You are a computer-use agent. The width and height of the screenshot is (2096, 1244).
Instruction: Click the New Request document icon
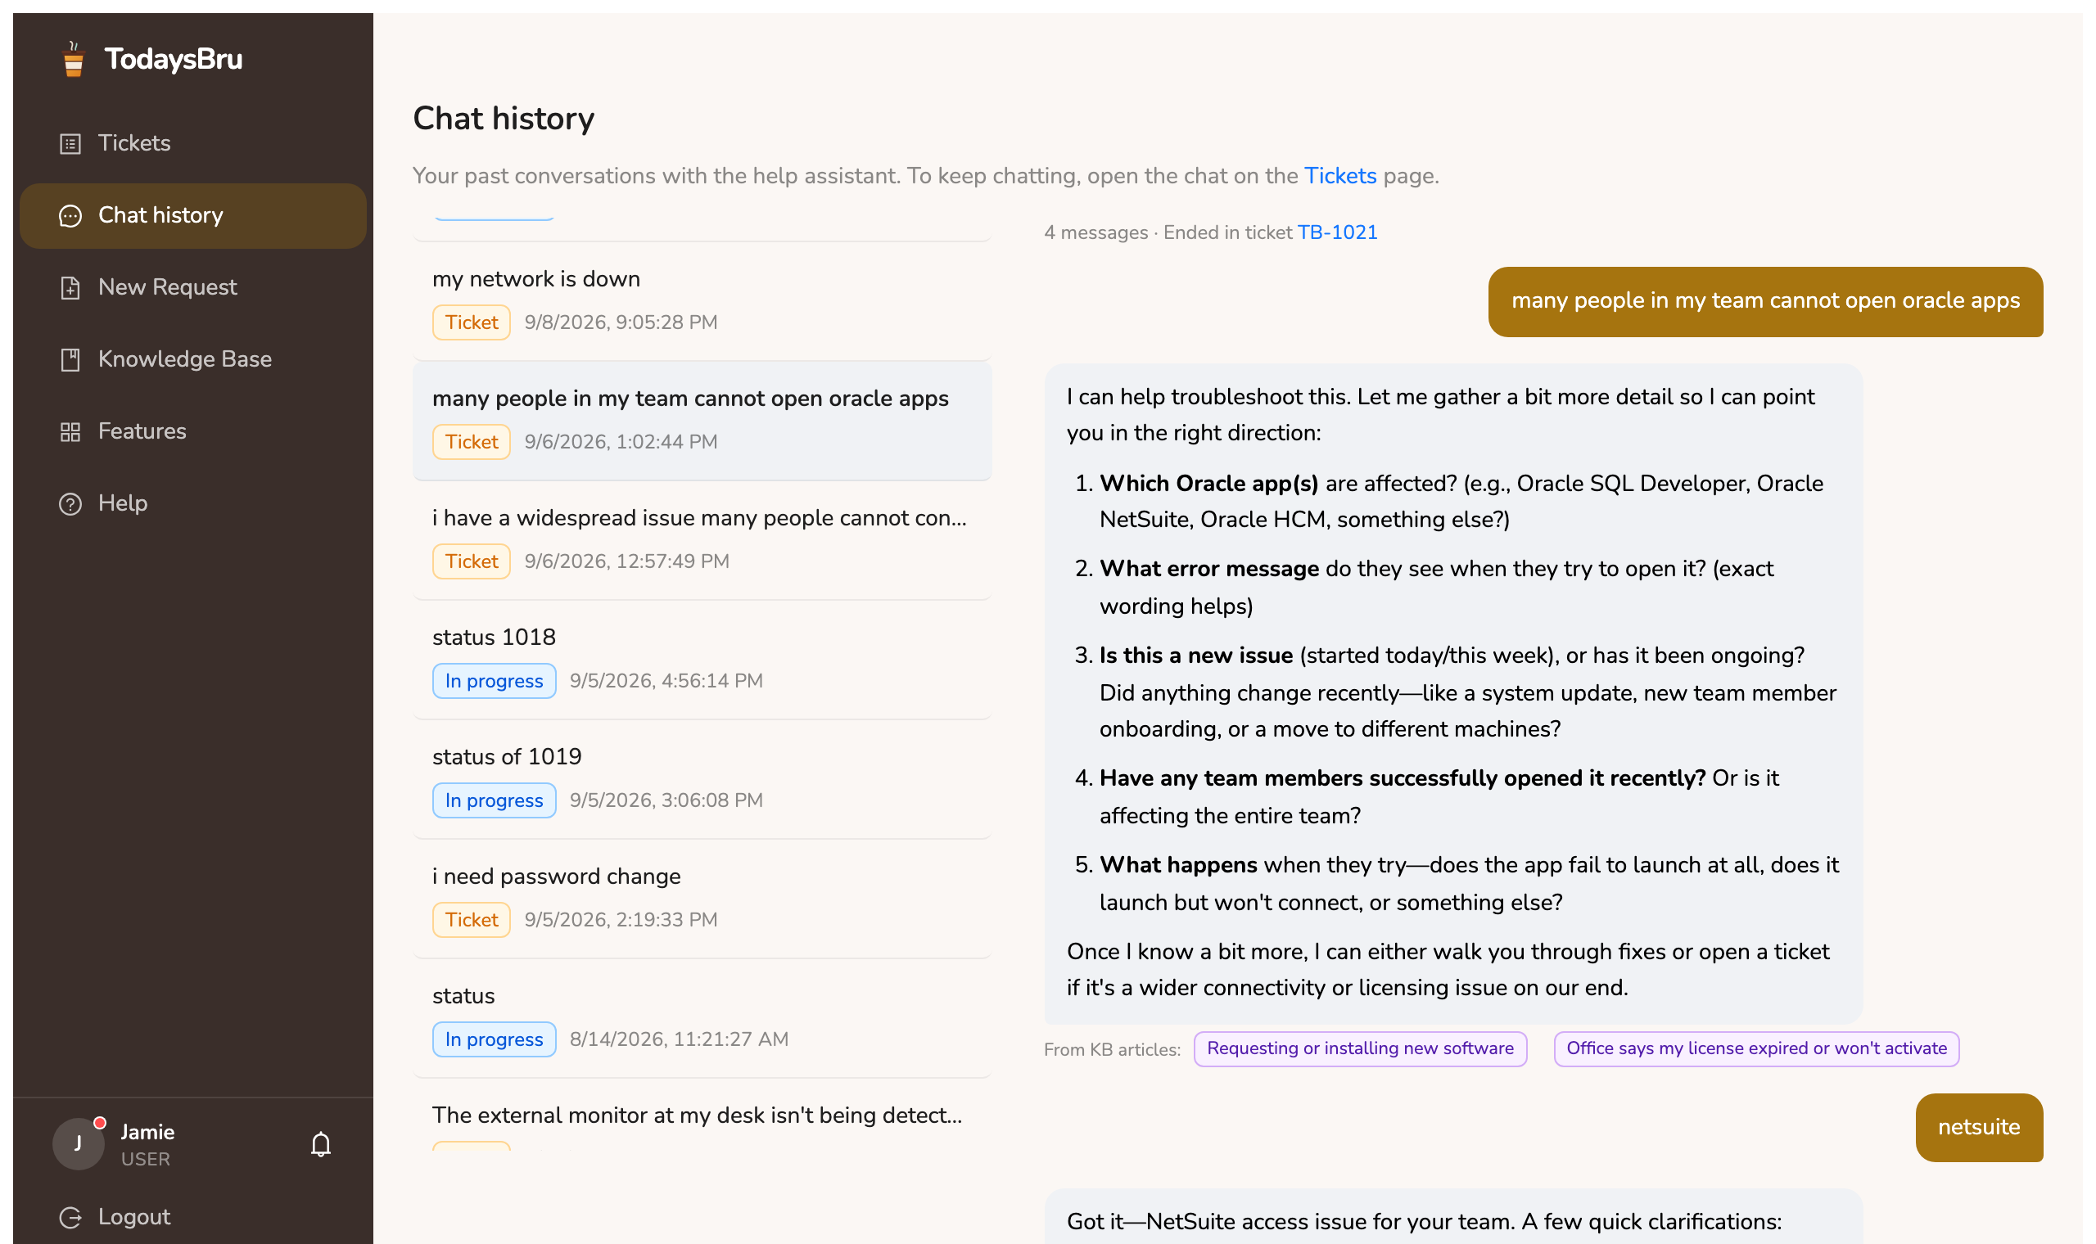(x=70, y=288)
